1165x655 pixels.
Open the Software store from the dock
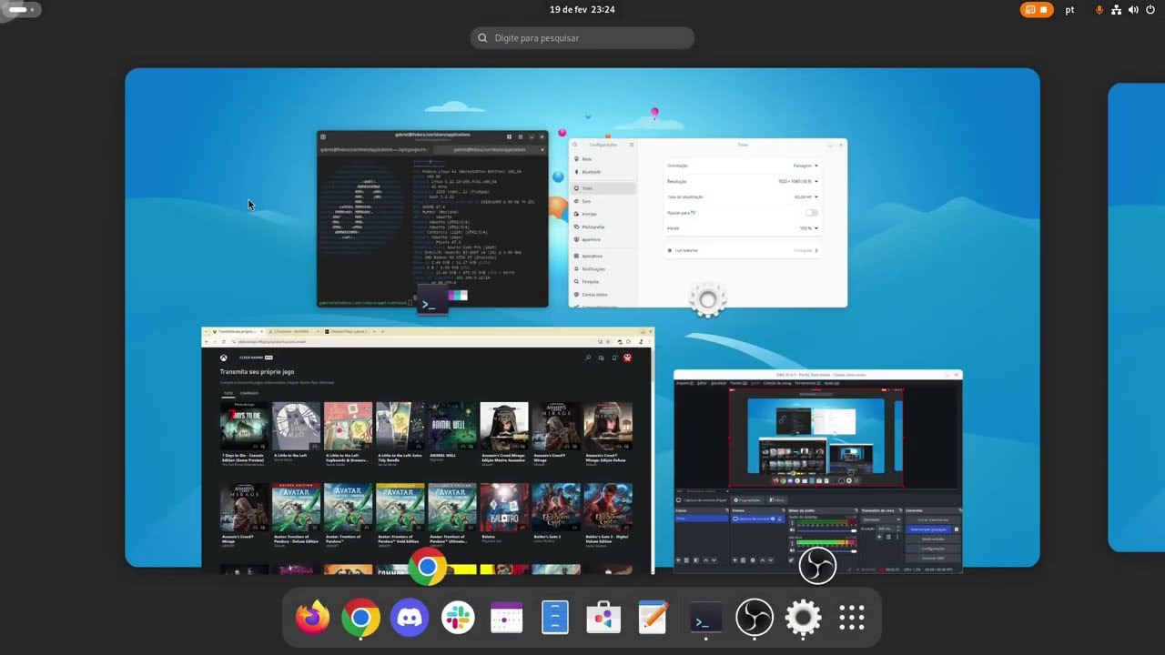coord(603,619)
